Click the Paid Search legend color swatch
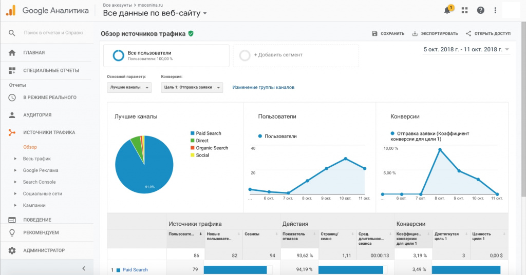Image resolution: width=526 pixels, height=275 pixels. pyautogui.click(x=192, y=133)
